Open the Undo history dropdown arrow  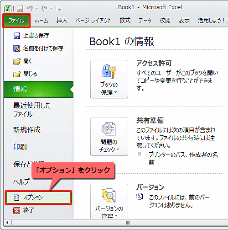pyautogui.click(x=36, y=9)
